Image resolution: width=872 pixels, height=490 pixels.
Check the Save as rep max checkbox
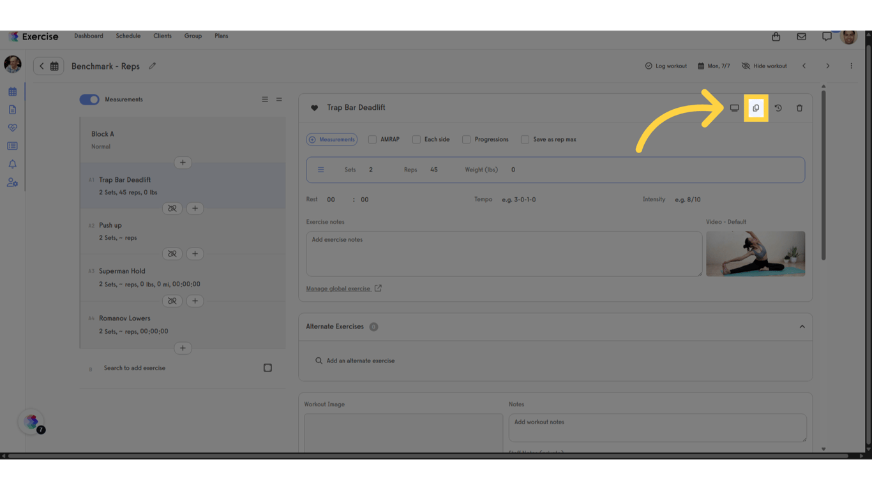point(525,139)
